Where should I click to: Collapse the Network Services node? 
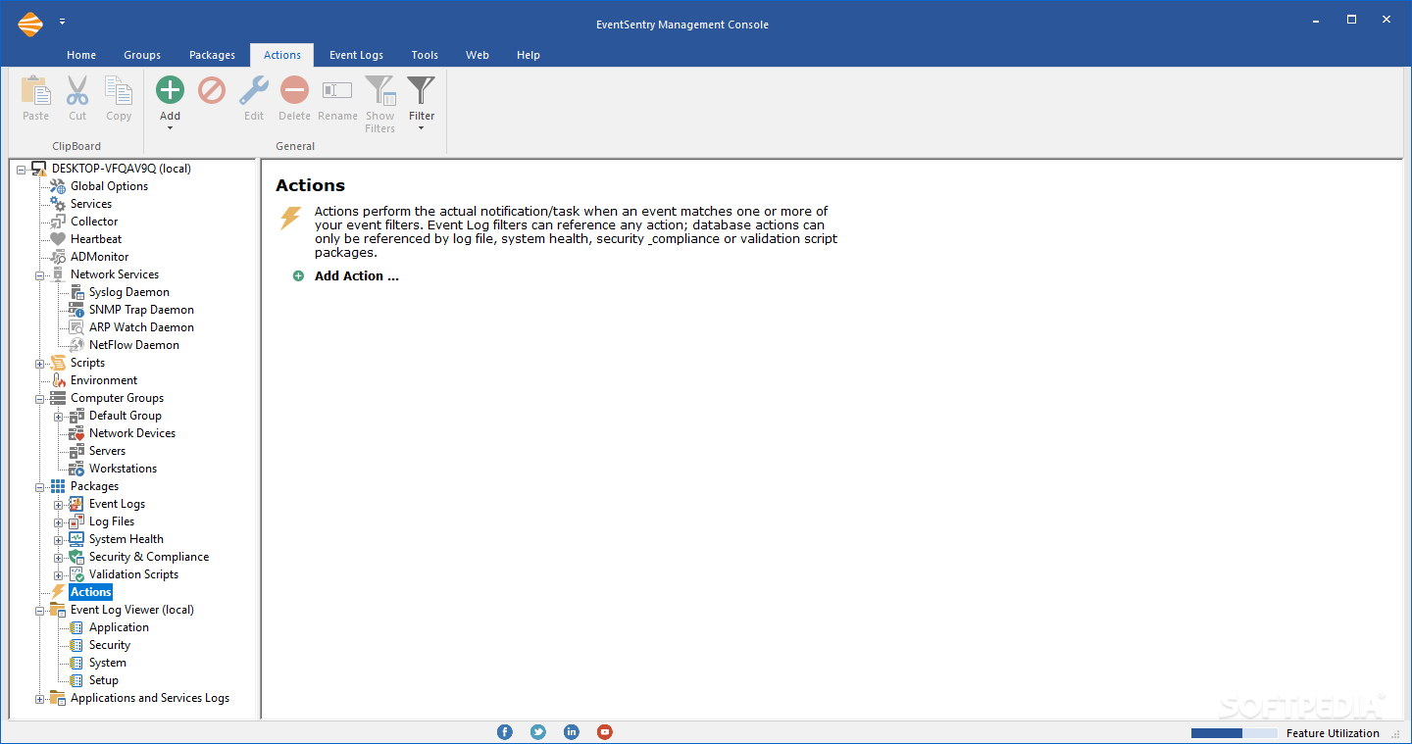39,274
